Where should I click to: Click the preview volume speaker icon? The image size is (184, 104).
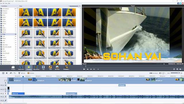pyautogui.click(x=180, y=69)
